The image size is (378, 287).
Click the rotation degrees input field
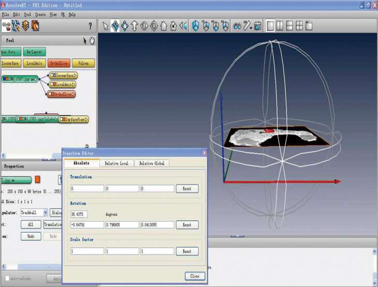coord(79,214)
